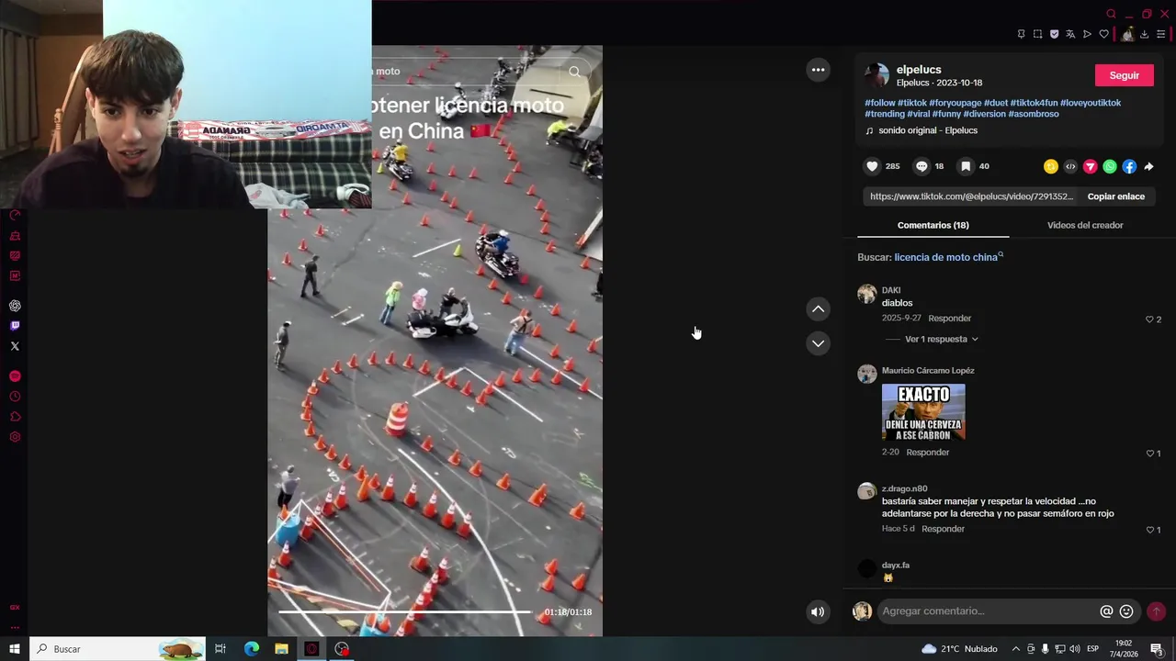
Task: Open File Explorer from taskbar
Action: coord(281,649)
